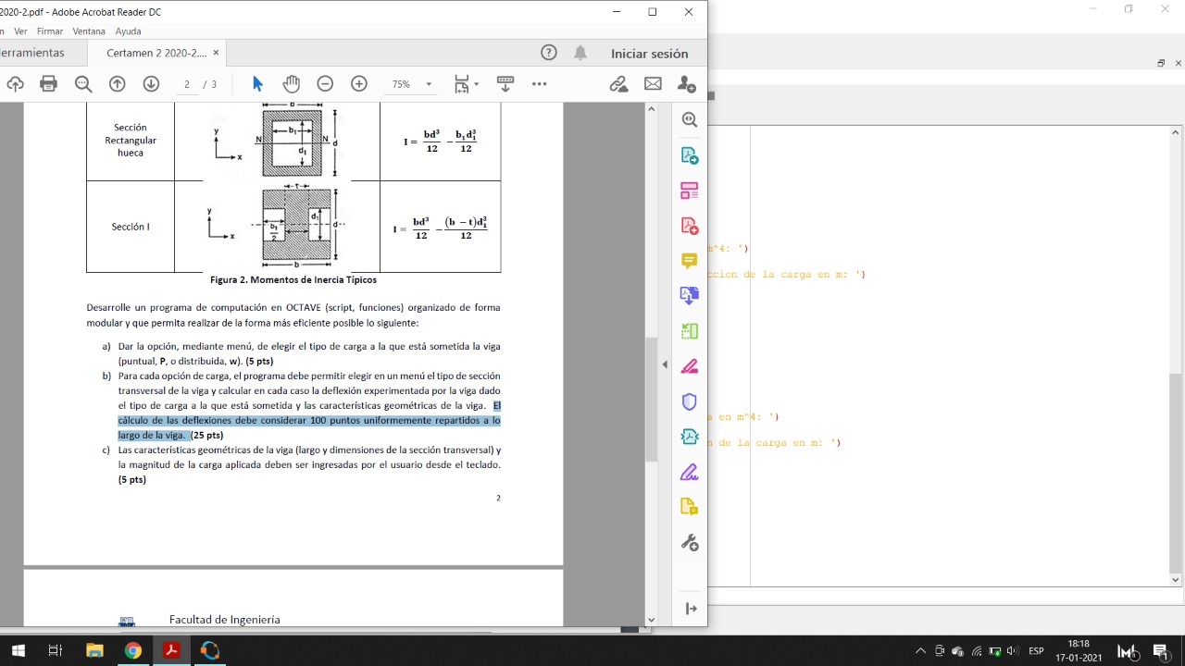1185x666 pixels.
Task: Open More Tools wrench icon
Action: pos(689,543)
